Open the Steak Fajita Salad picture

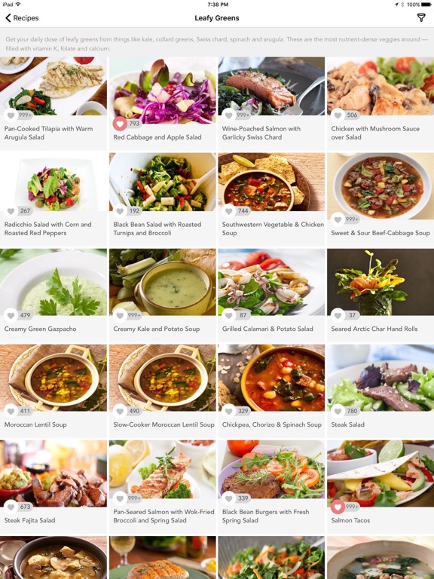(53, 473)
